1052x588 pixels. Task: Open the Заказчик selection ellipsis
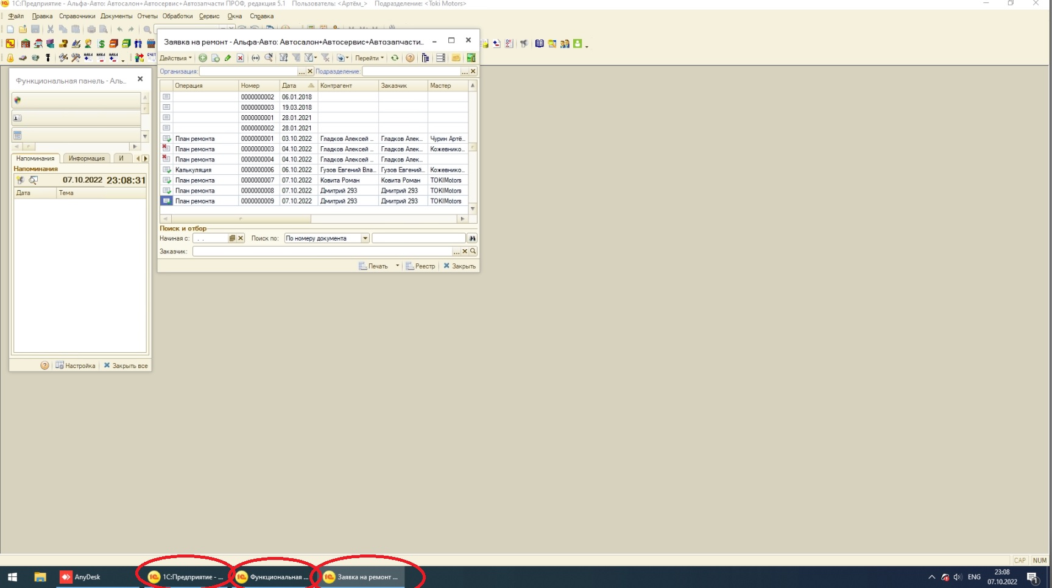click(x=456, y=251)
